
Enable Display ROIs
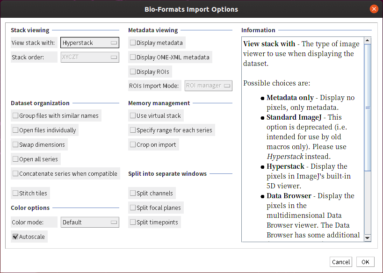(x=133, y=72)
